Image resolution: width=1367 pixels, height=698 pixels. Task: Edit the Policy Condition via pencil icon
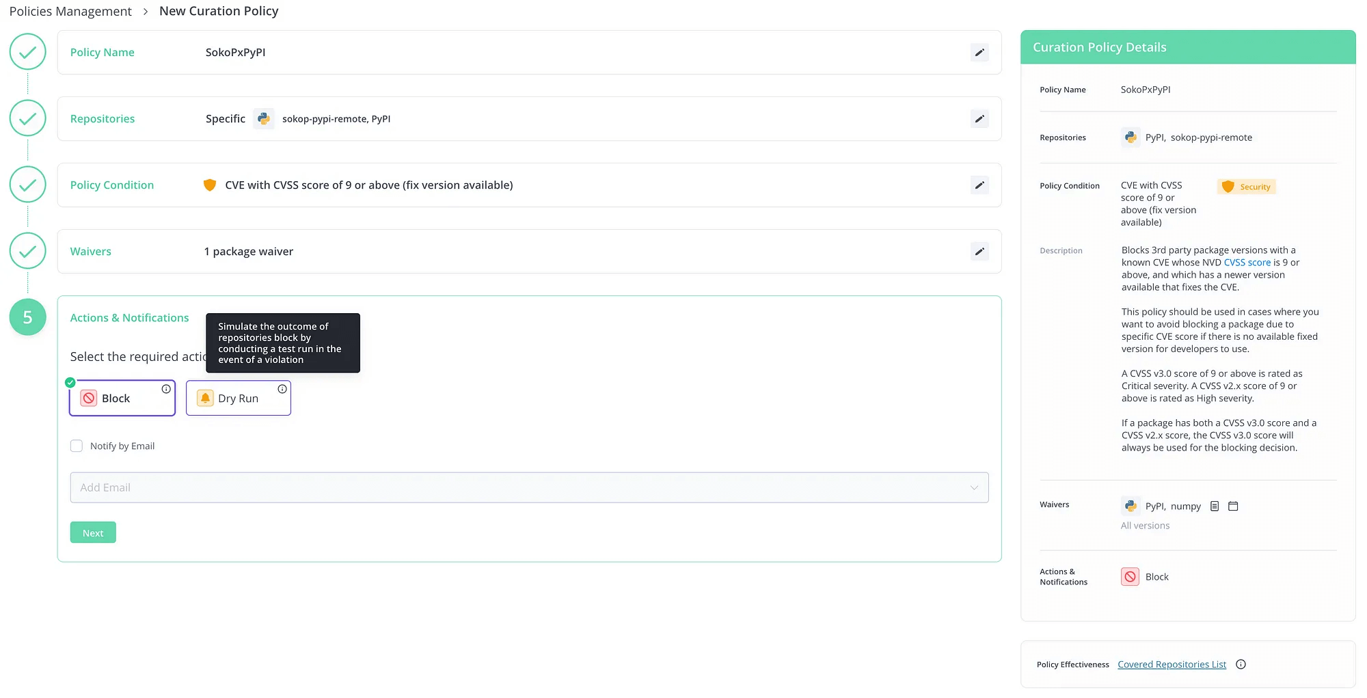point(979,185)
